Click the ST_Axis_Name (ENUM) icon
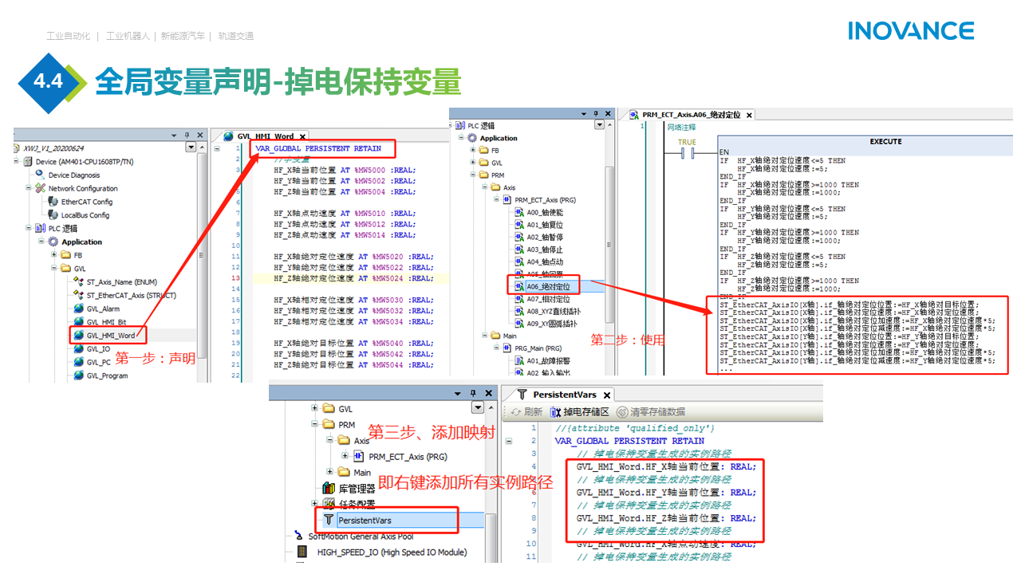This screenshot has height=574, width=1021. tap(78, 282)
